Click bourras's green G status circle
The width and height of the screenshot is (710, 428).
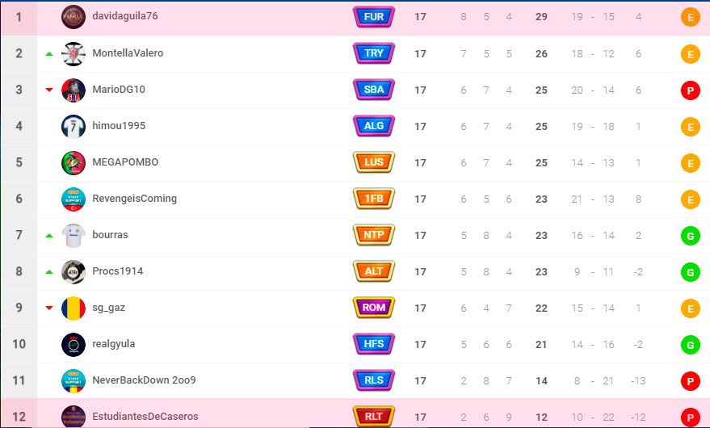coord(690,236)
